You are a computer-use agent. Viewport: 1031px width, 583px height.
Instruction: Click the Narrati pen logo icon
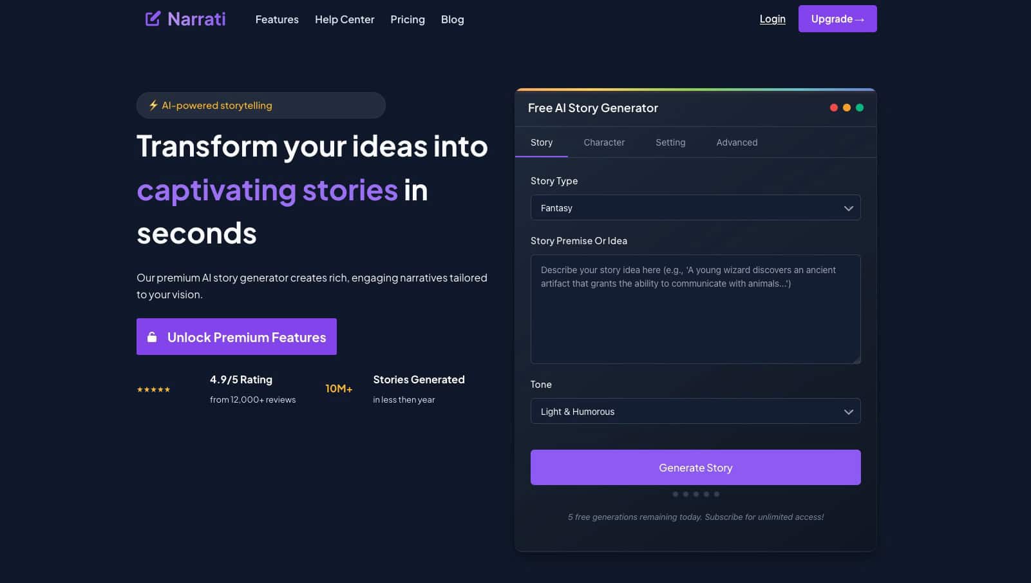pyautogui.click(x=153, y=19)
